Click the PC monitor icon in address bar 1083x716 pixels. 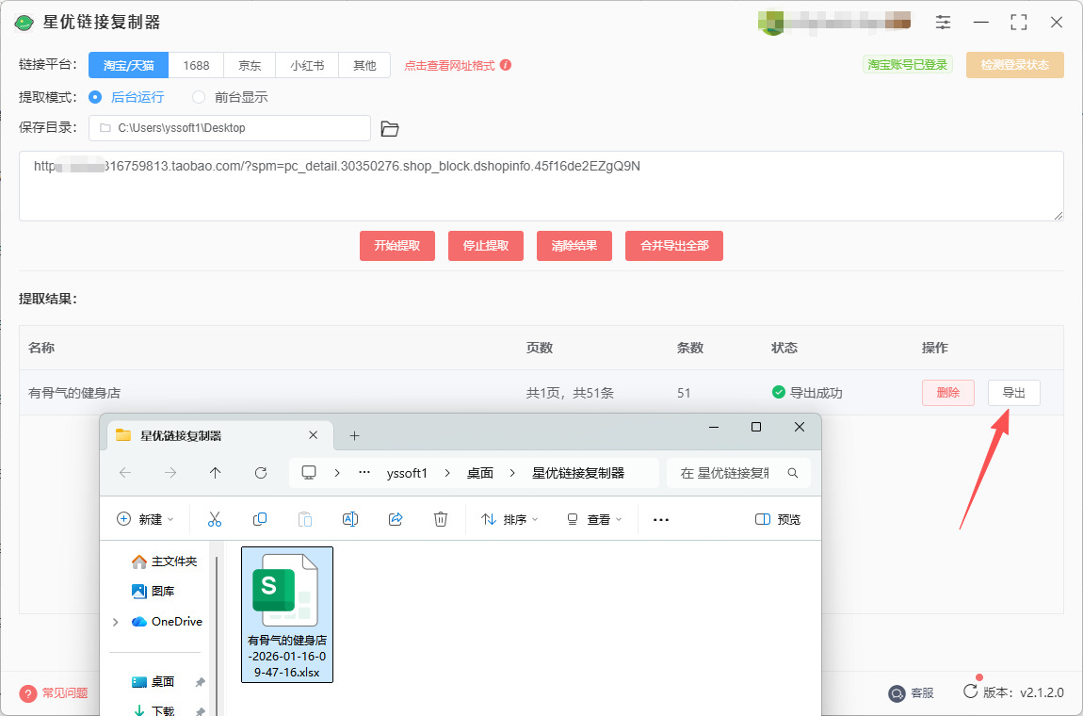309,473
